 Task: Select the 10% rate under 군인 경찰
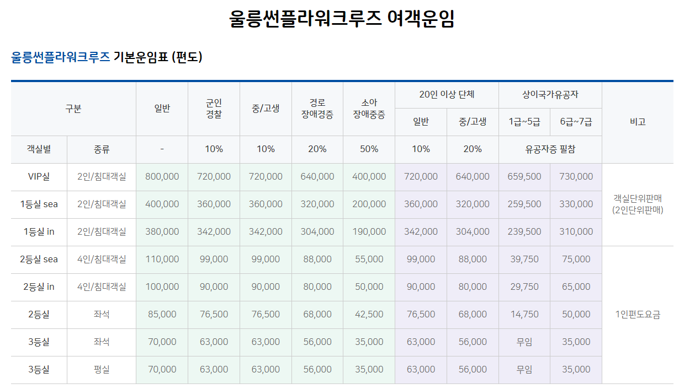(214, 149)
